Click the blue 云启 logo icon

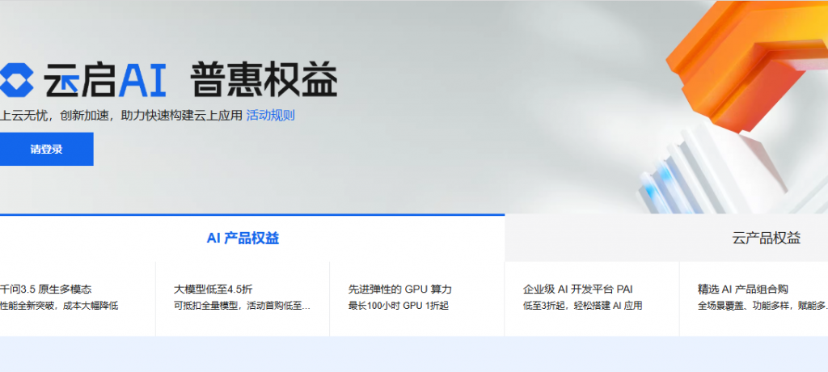point(16,80)
